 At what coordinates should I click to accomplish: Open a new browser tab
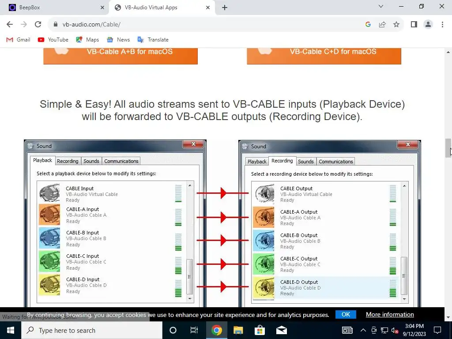point(225,8)
